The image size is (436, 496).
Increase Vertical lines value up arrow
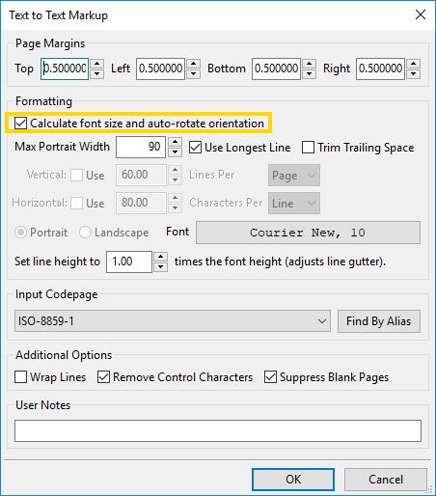(x=175, y=170)
